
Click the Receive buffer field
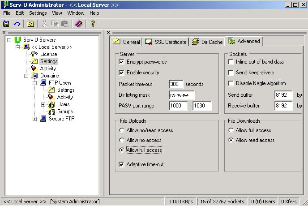tap(283, 106)
